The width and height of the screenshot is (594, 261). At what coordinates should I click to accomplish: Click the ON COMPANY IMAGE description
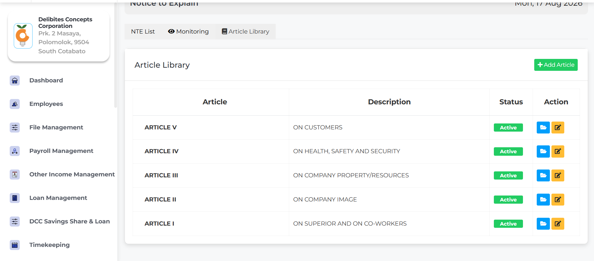pyautogui.click(x=325, y=200)
